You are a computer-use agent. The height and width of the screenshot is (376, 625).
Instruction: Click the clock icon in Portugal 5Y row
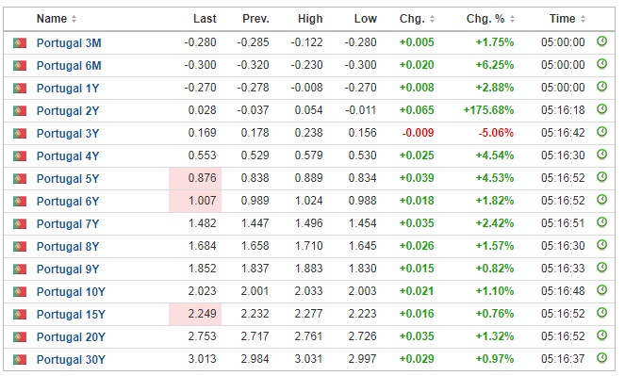coord(601,177)
